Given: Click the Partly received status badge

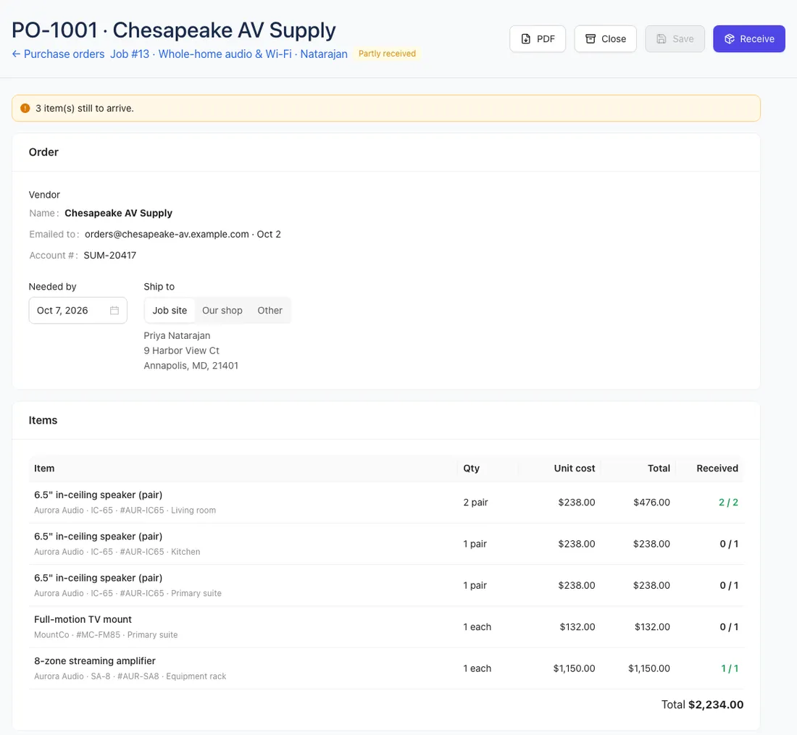Looking at the screenshot, I should [388, 54].
